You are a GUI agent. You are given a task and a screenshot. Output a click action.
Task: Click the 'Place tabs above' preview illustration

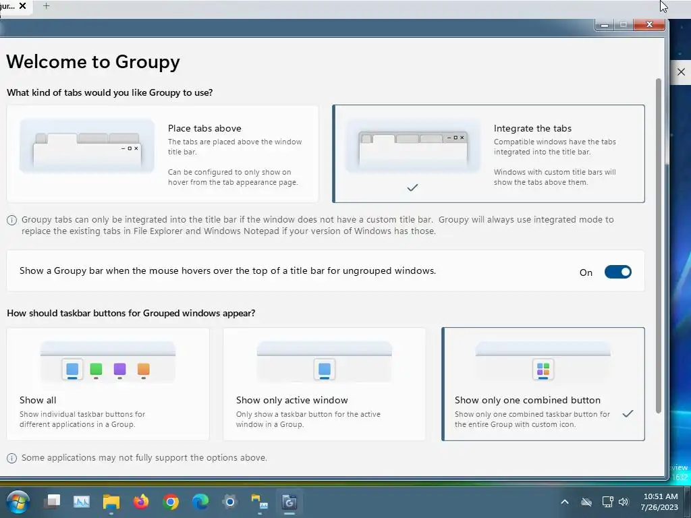pos(87,146)
